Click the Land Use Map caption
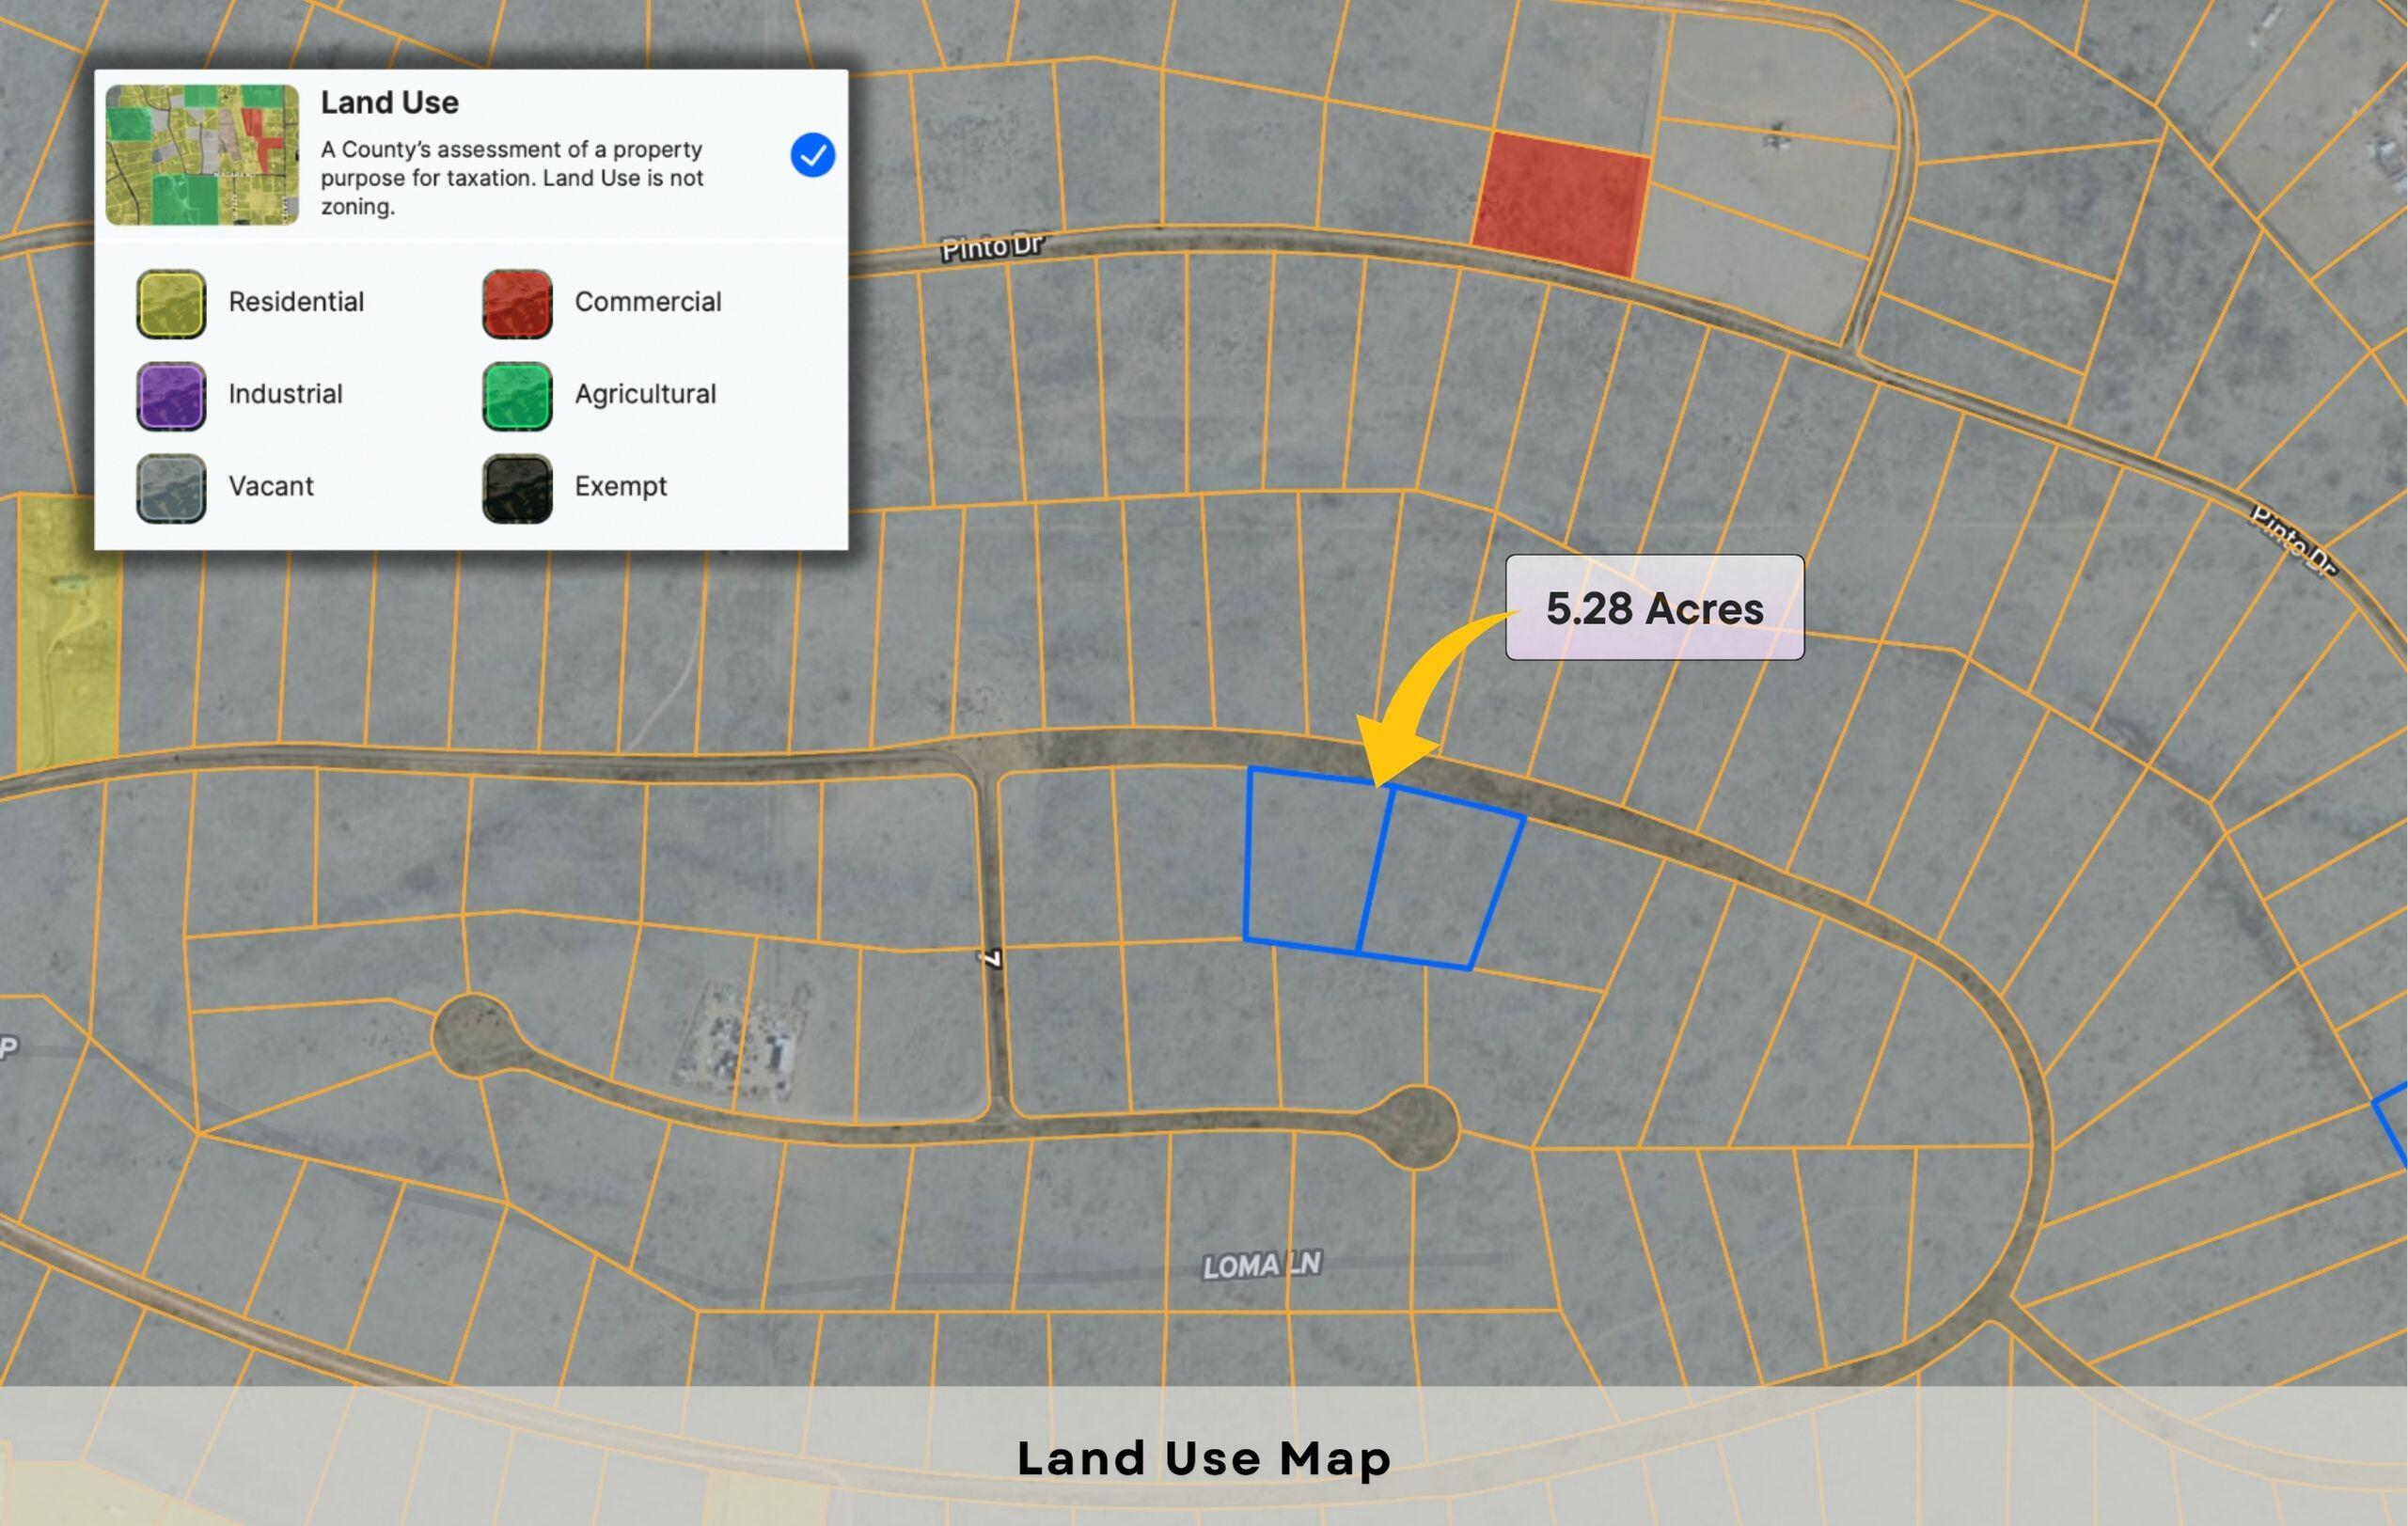The height and width of the screenshot is (1526, 2408). tap(1204, 1458)
